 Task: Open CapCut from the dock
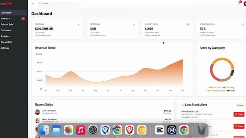[x=160, y=130]
